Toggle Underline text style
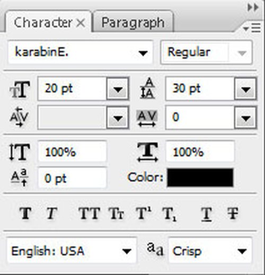265x275 pixels. [207, 214]
